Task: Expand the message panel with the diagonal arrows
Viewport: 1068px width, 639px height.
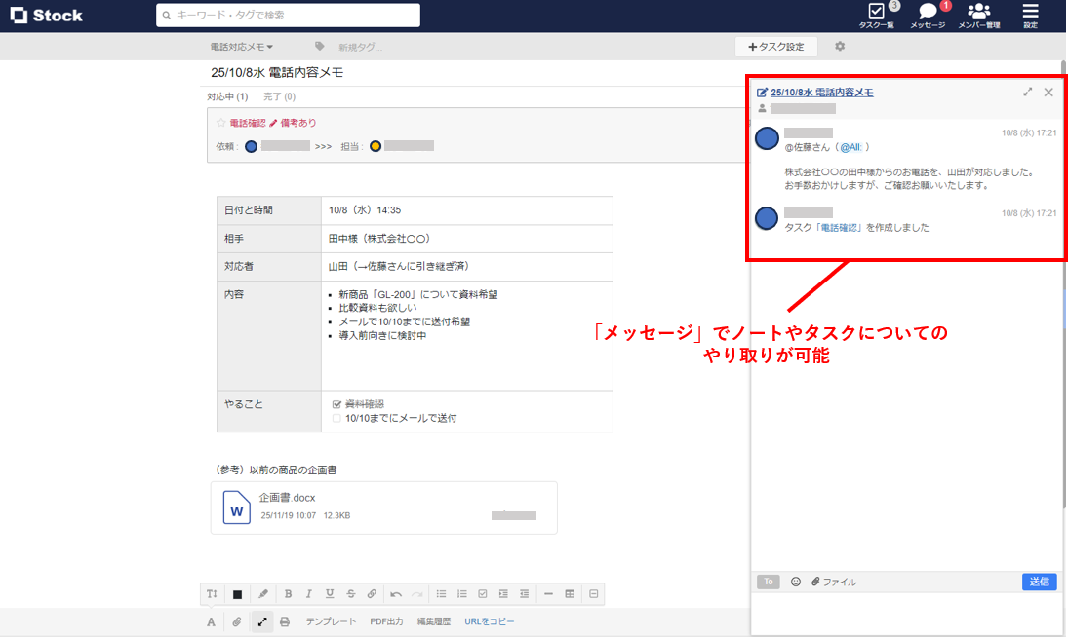Action: tap(1028, 92)
